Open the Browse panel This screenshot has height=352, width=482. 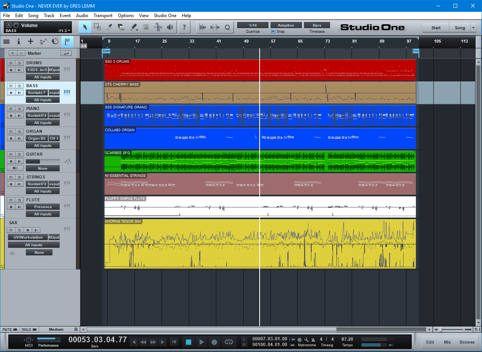pos(467,342)
